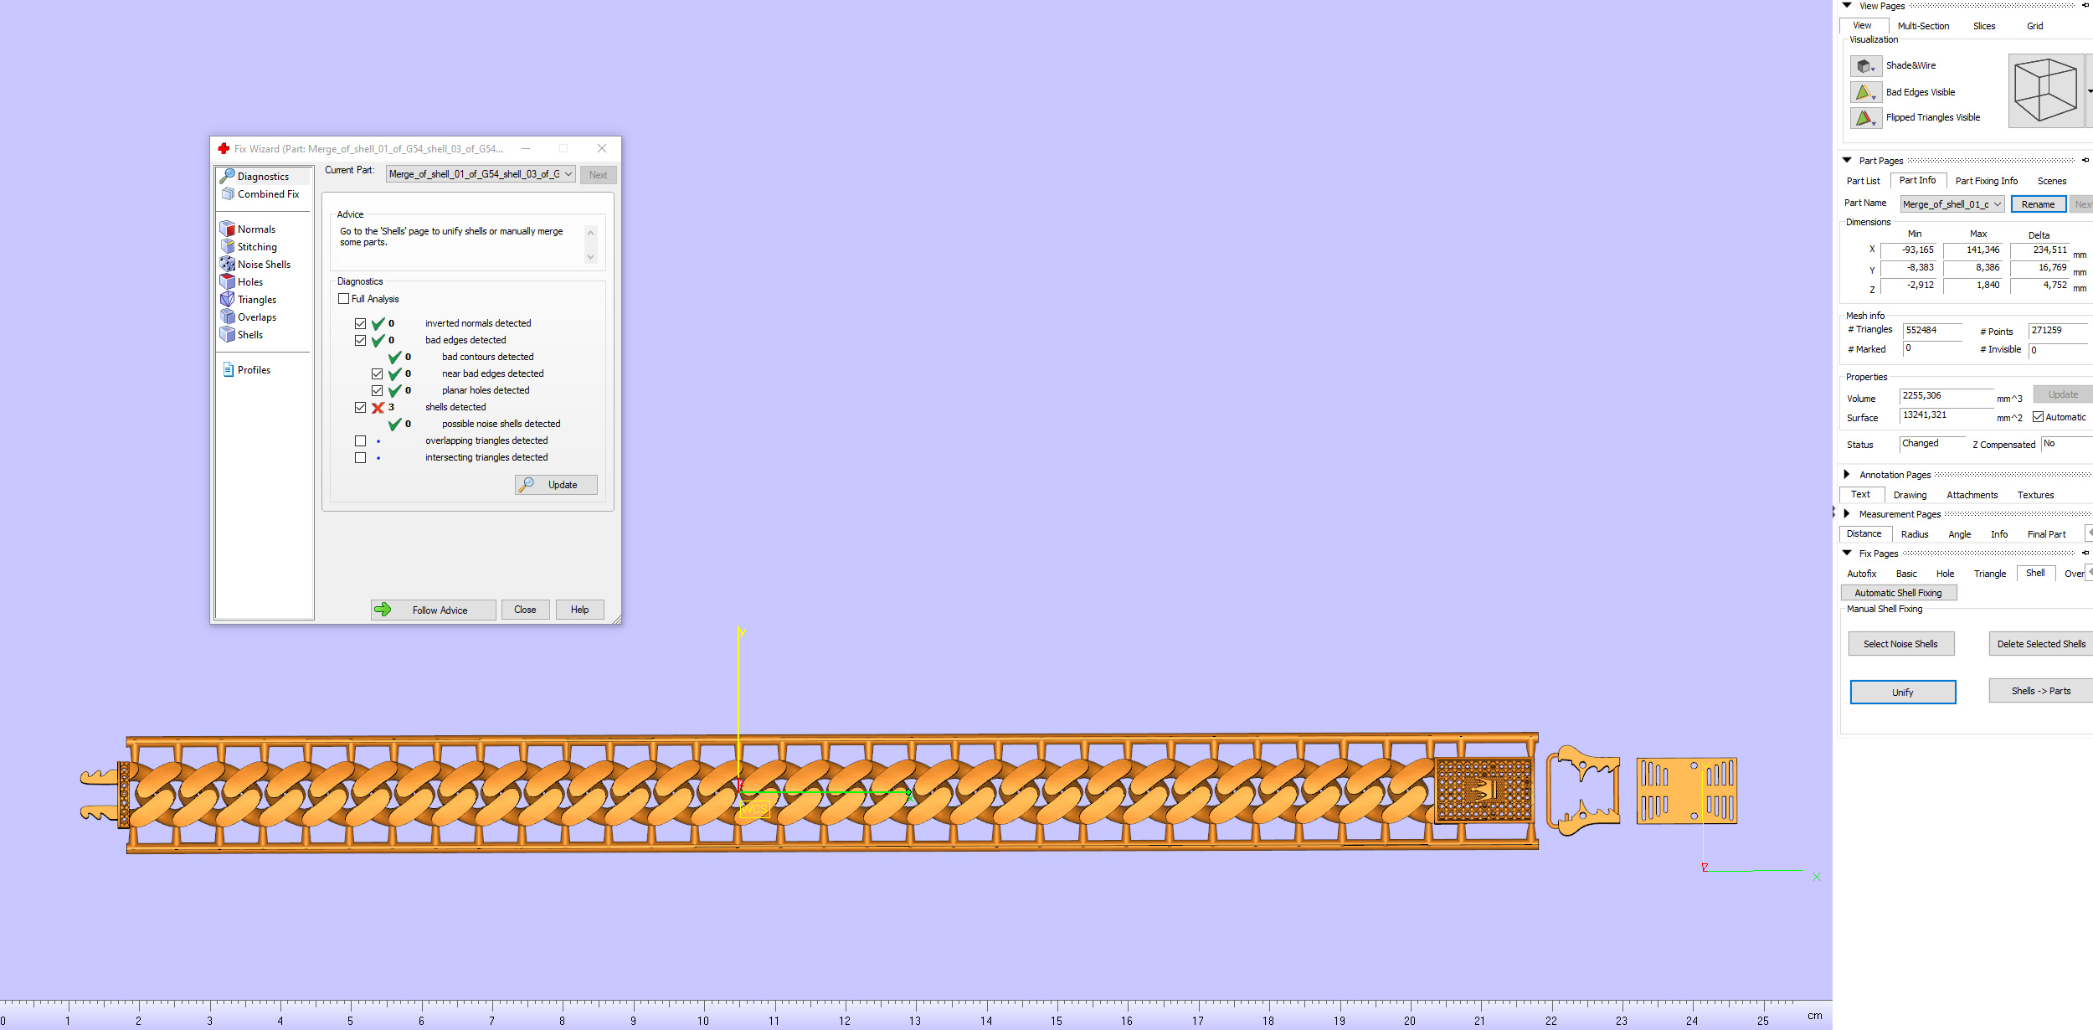The width and height of the screenshot is (2093, 1030).
Task: Enable the Full Analysis checkbox
Action: point(343,299)
